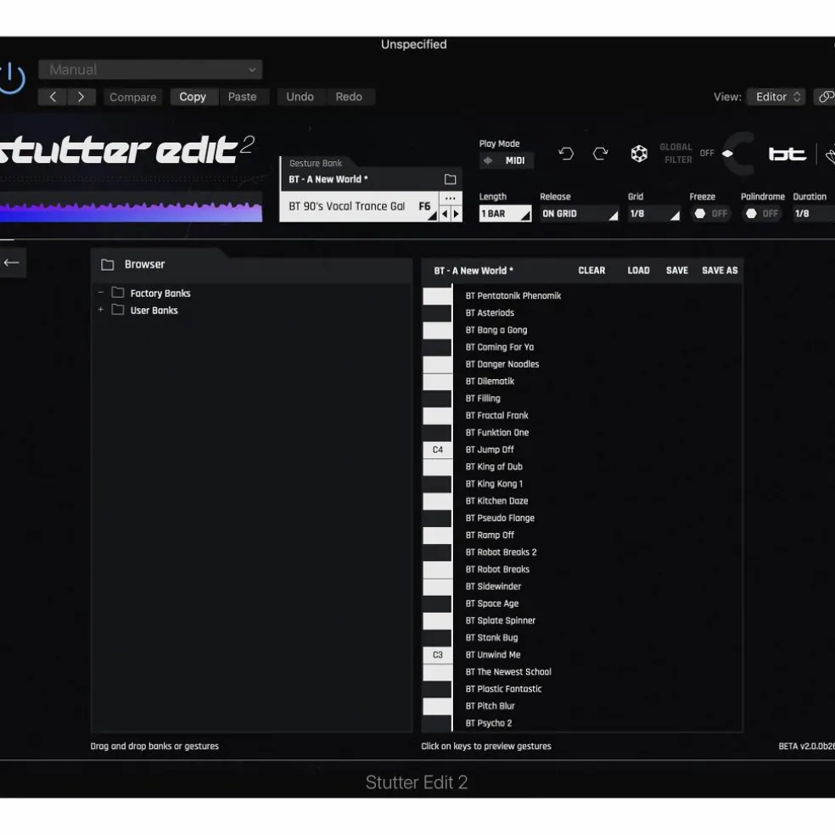Open the gesture options three-dot menu

click(x=451, y=198)
